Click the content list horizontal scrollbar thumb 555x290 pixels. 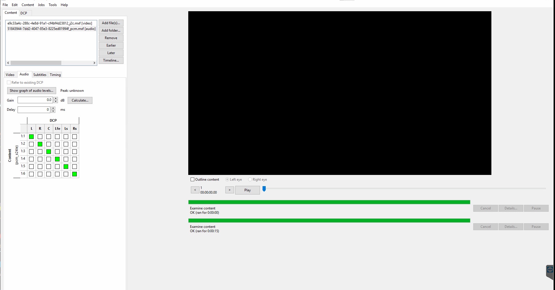36,63
